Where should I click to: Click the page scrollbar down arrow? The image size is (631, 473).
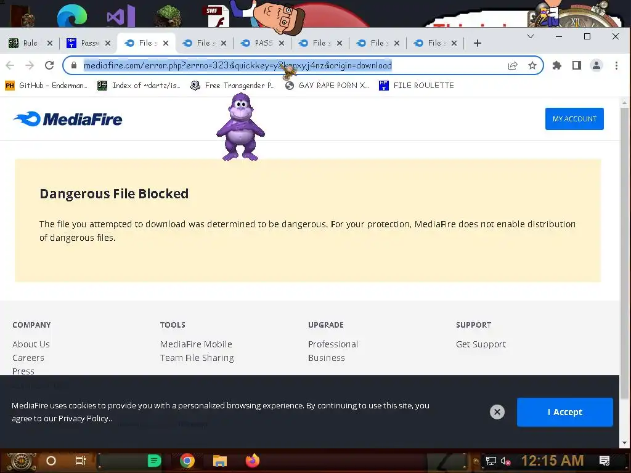625,443
